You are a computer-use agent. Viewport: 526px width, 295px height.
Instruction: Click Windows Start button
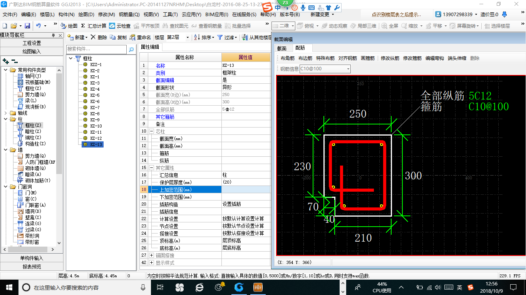[9, 287]
